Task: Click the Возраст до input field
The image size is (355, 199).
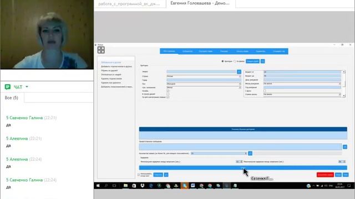Action: pyautogui.click(x=302, y=76)
